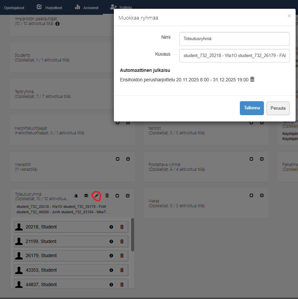Click the leftmost icon in Toteutusryhmä header

[x=76, y=195]
